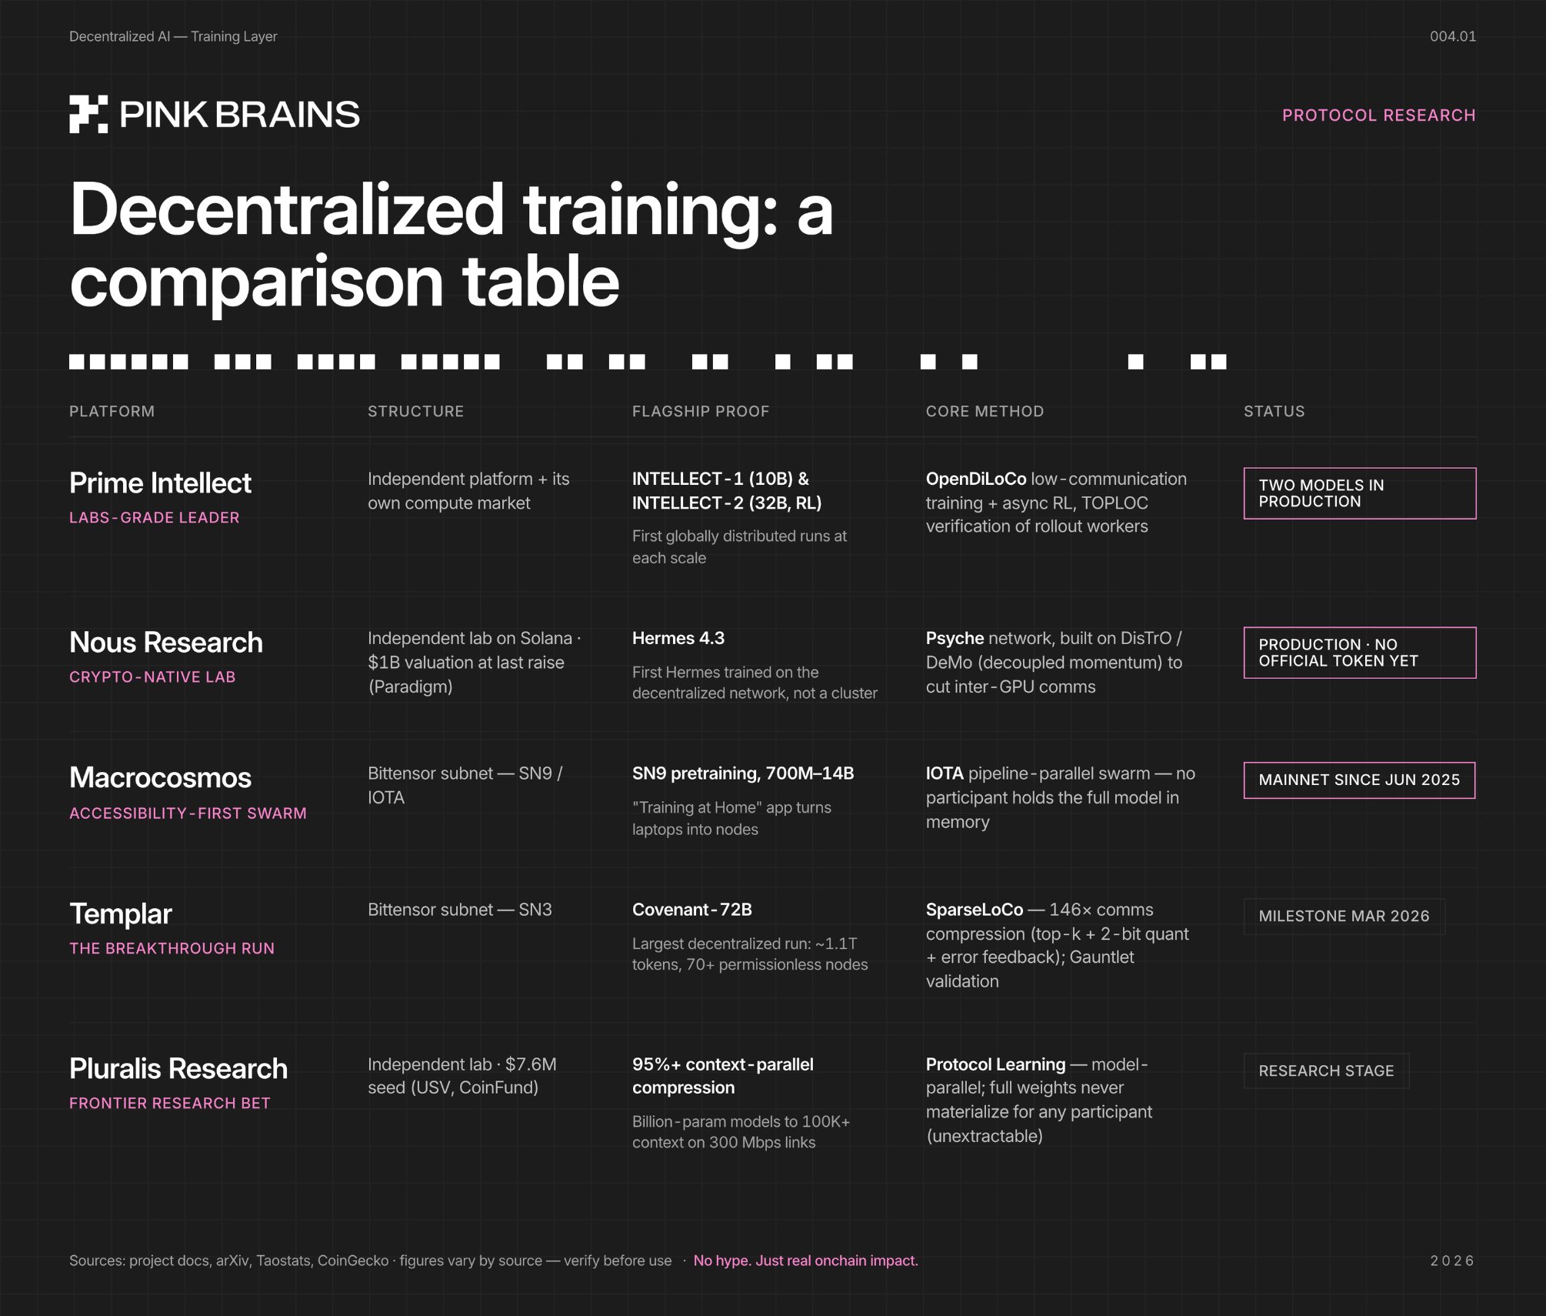Click the SparseLoCo method description
Viewport: 1546px width, 1316px height.
pos(1057,945)
